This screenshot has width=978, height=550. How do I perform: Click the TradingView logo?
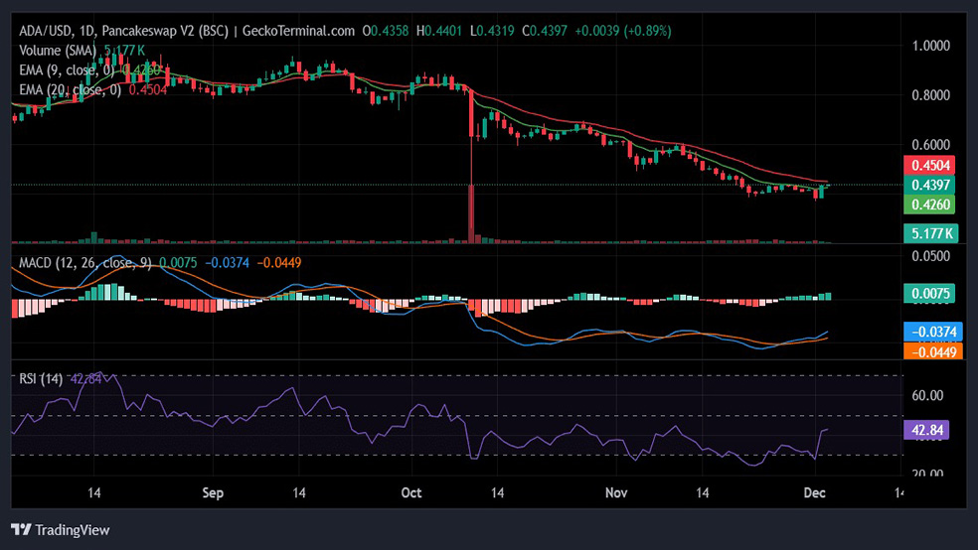coord(60,530)
